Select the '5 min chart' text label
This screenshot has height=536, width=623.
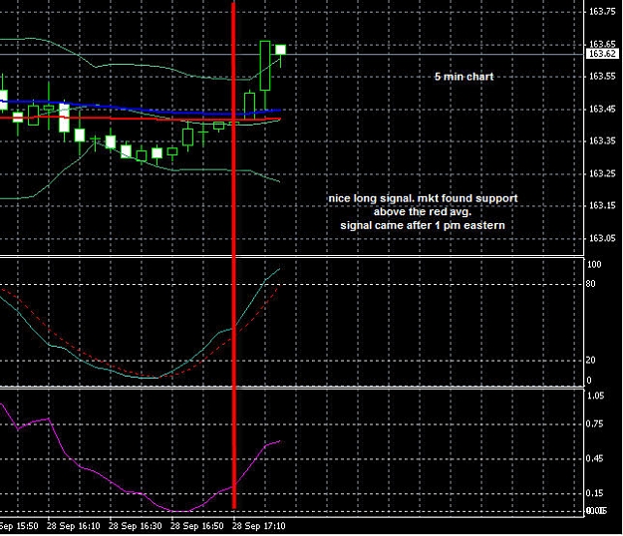pos(465,77)
